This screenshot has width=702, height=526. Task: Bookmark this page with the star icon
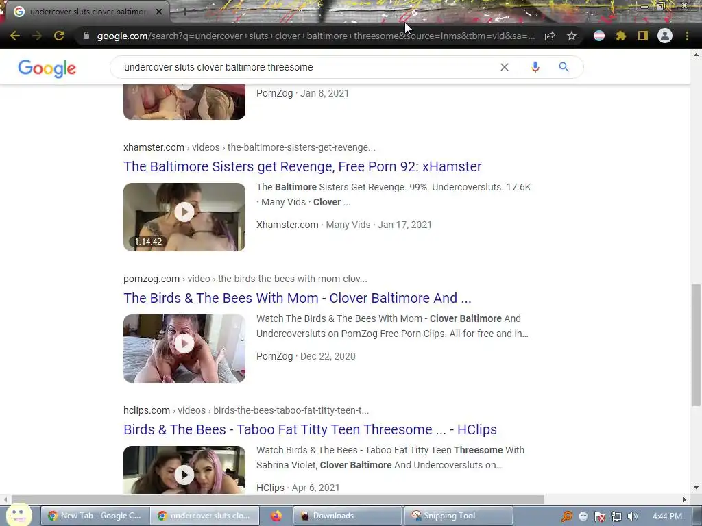click(x=571, y=36)
